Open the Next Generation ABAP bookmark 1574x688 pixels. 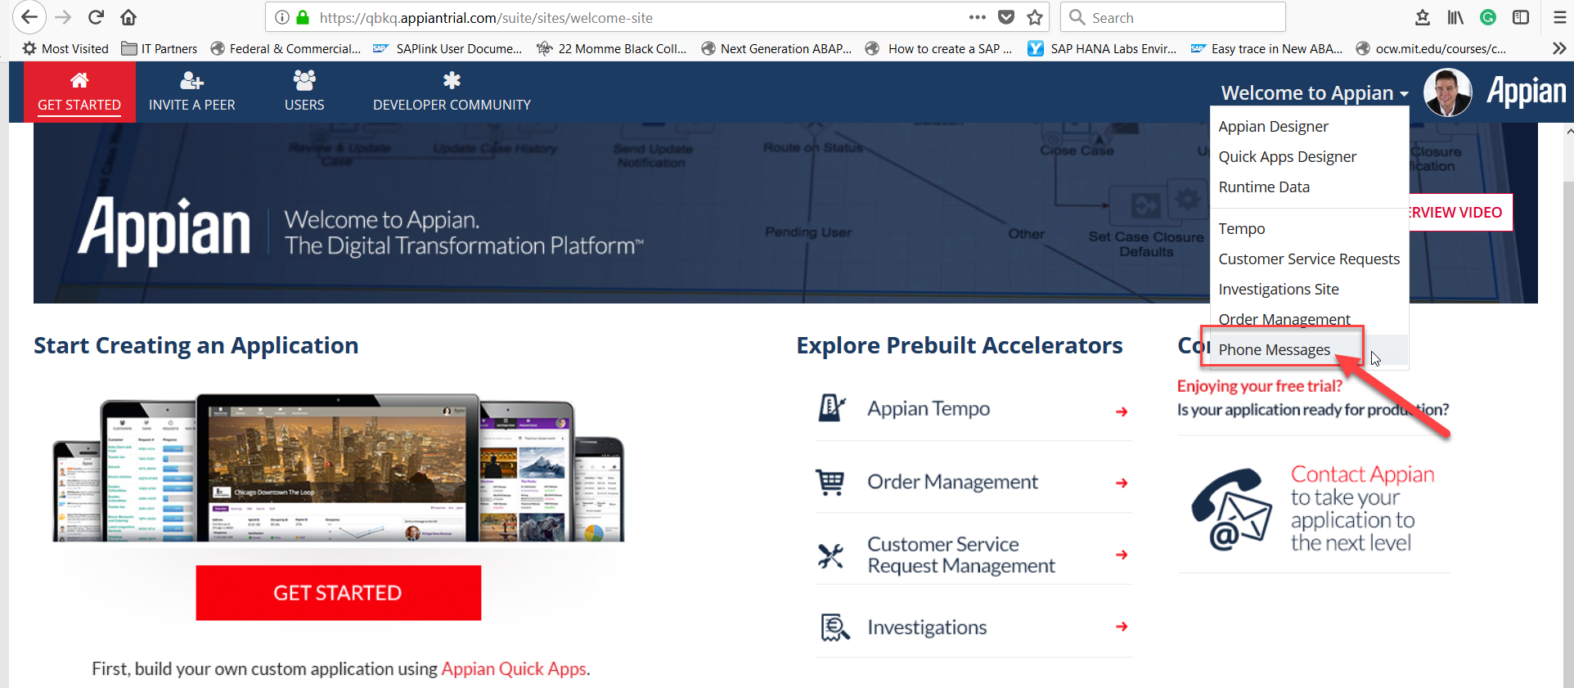tap(776, 48)
